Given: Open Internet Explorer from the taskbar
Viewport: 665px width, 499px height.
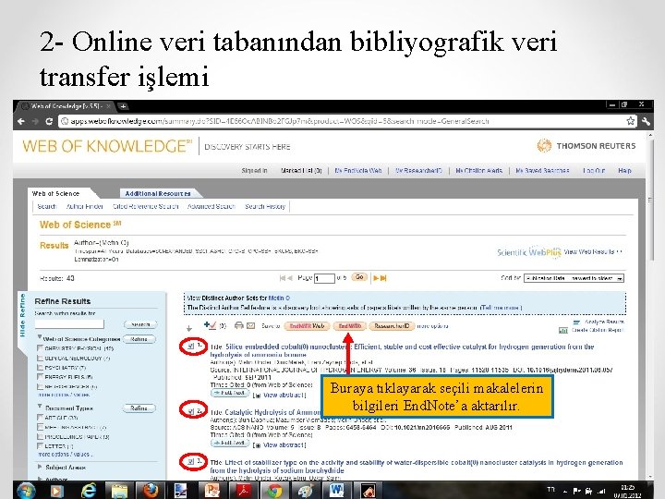Looking at the screenshot, I should coord(89,491).
